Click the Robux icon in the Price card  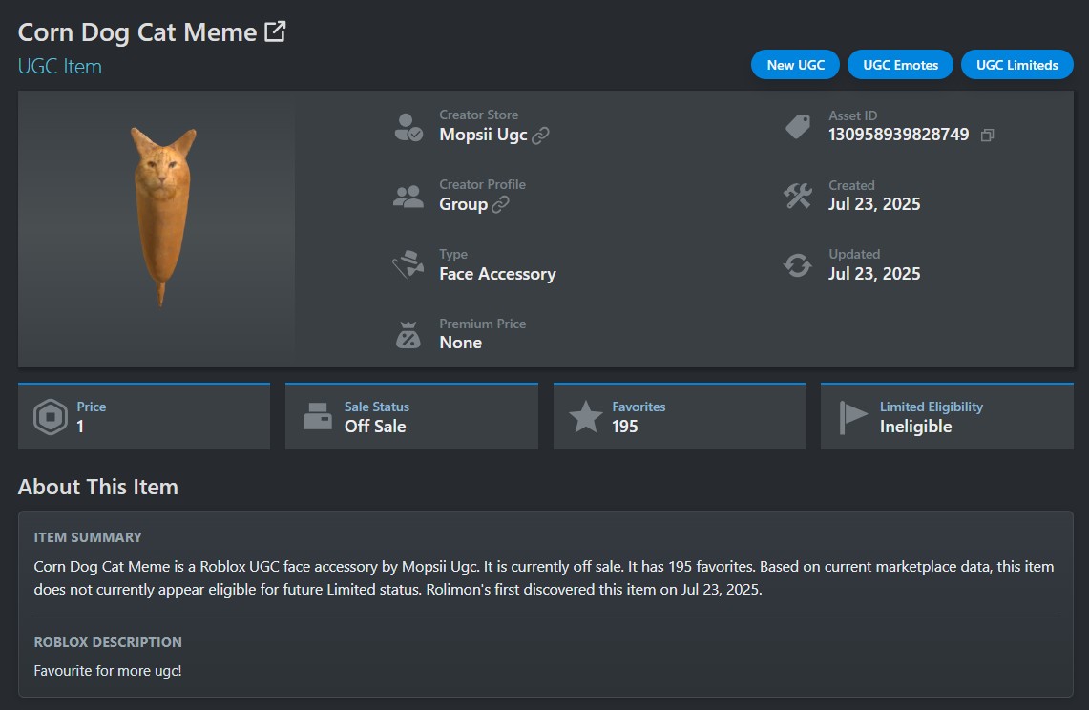click(50, 417)
